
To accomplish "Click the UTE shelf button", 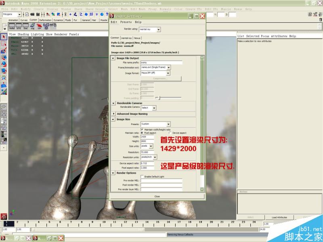I will (x=19, y=26).
